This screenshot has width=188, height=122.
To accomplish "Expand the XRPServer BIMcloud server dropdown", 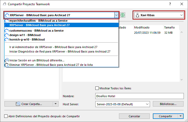I will (x=116, y=15).
